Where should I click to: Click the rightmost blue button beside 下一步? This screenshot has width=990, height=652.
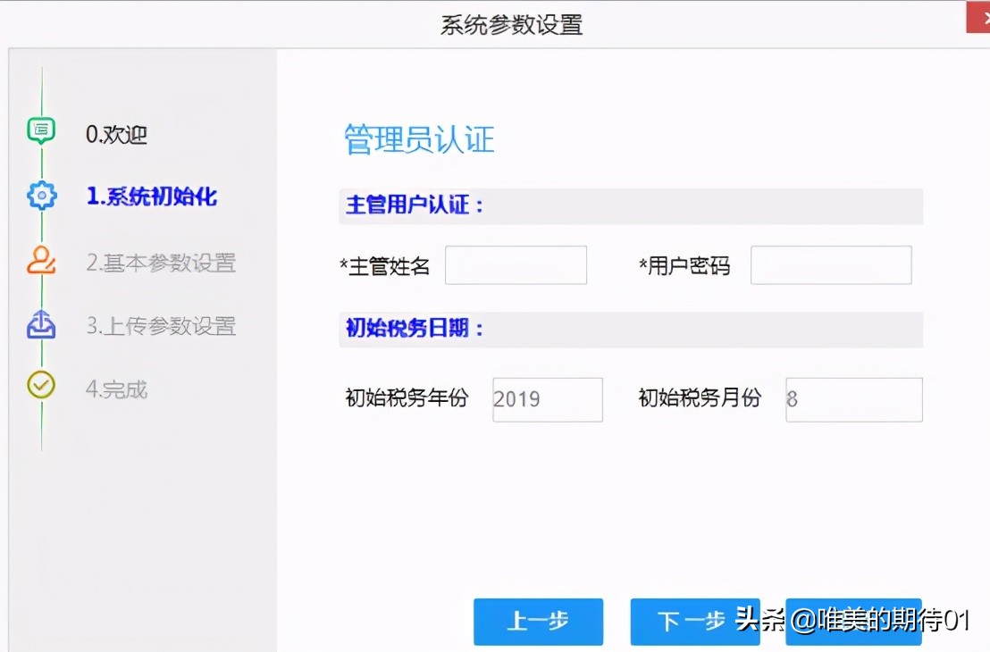coord(853,622)
